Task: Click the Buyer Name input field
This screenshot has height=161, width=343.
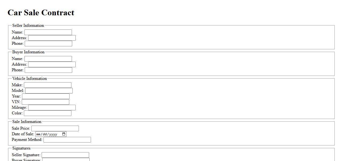Action: pos(48,59)
